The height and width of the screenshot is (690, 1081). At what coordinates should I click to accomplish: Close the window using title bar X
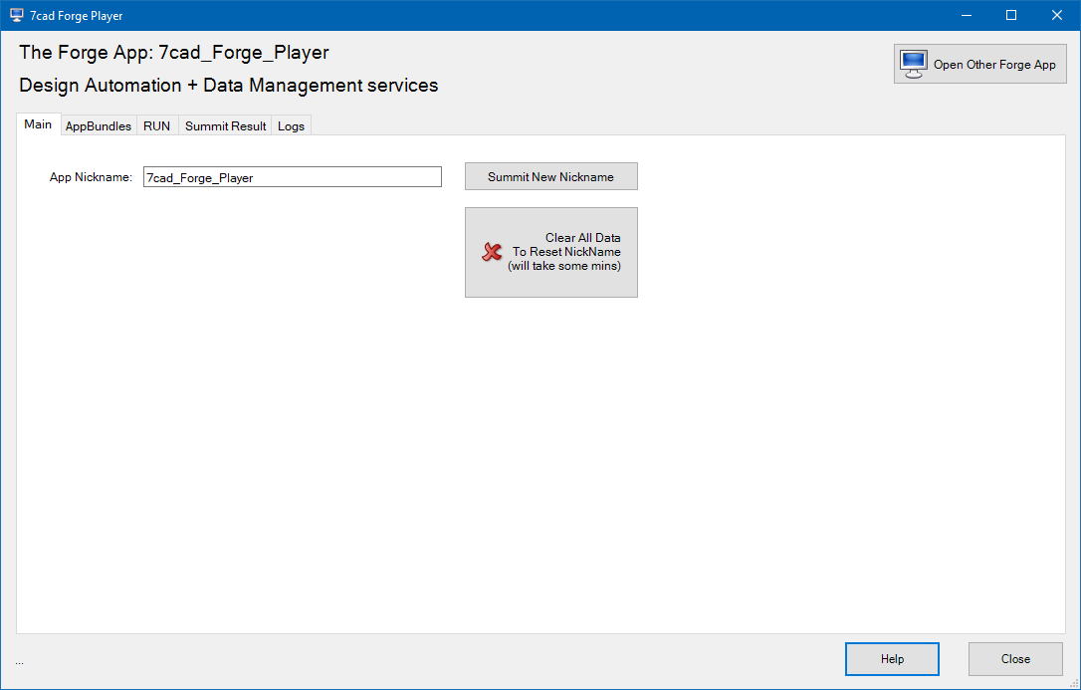[1057, 15]
